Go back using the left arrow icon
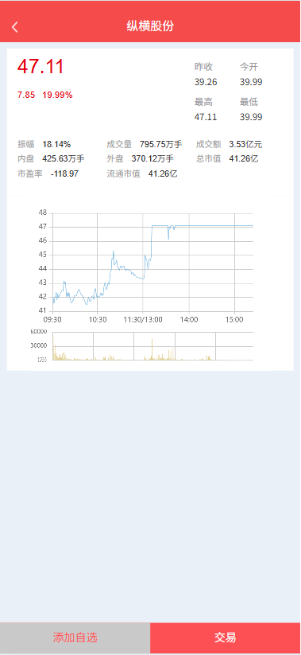The width and height of the screenshot is (301, 655). pos(15,27)
